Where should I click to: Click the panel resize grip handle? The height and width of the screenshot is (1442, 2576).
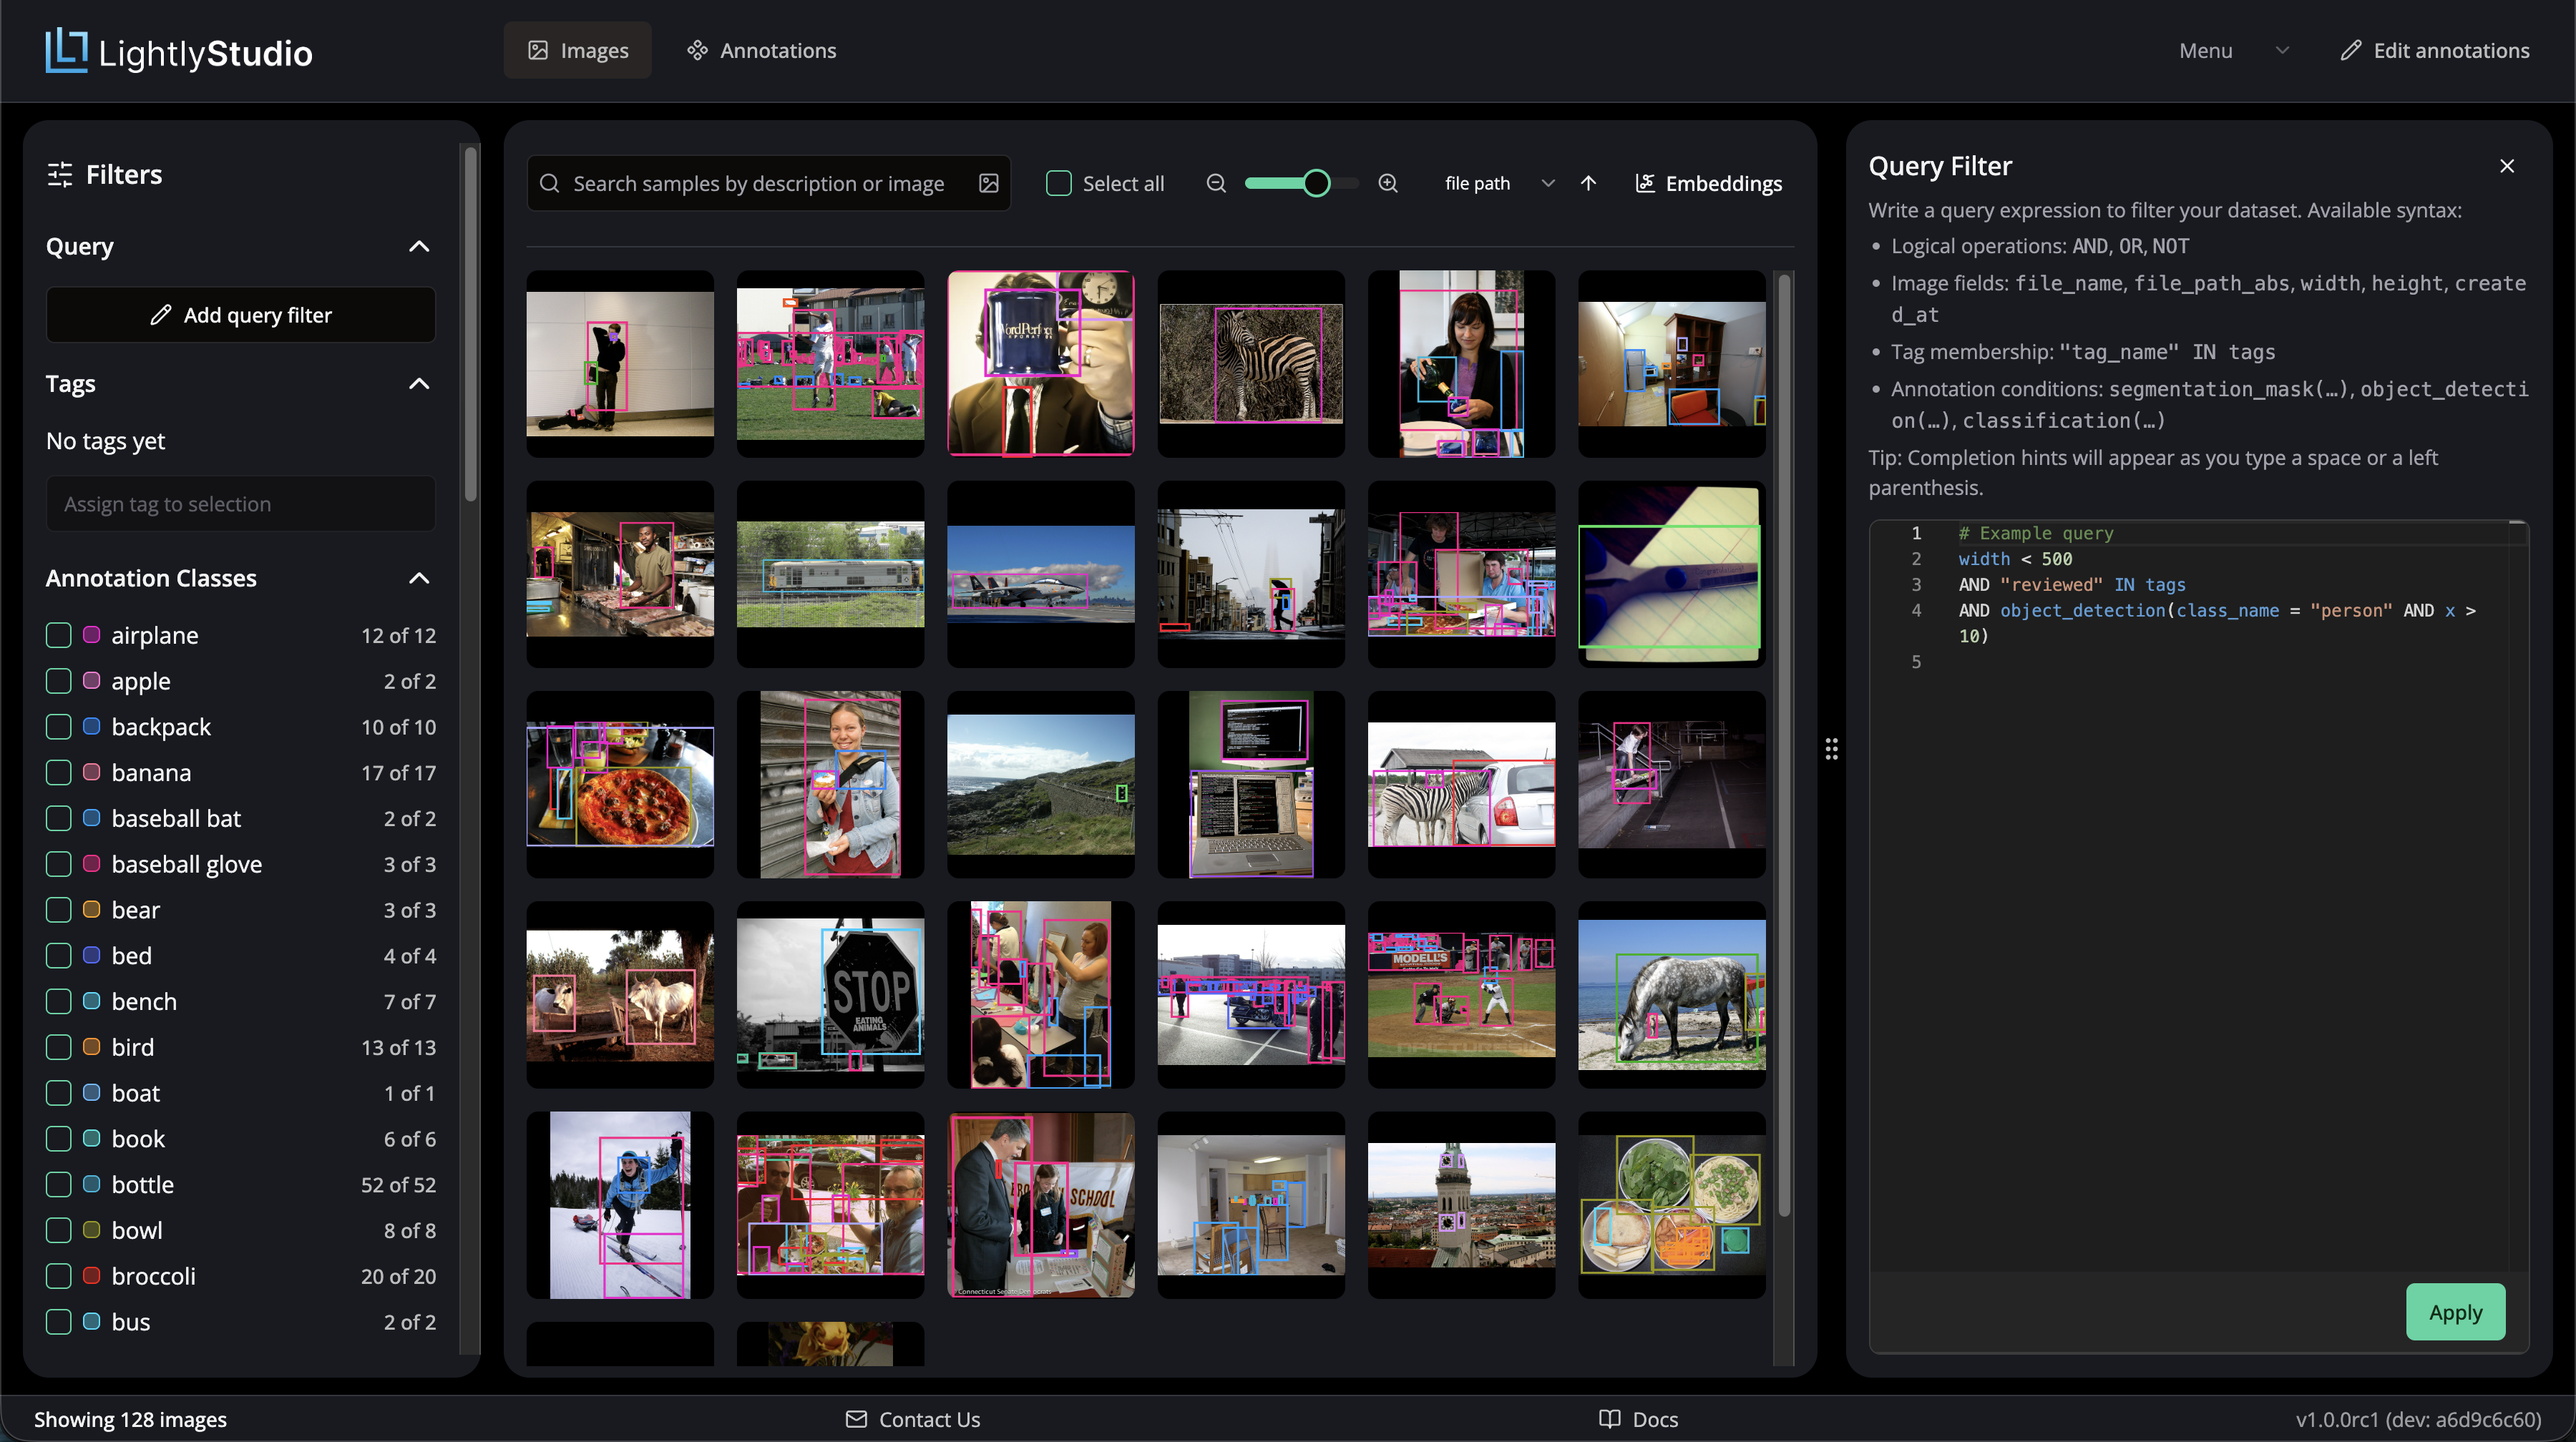1831,748
